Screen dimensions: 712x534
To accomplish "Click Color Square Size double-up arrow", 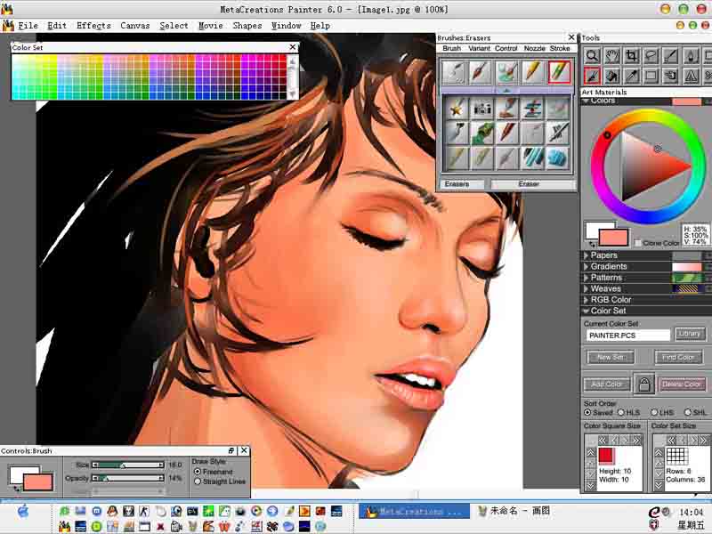I will coord(590,453).
